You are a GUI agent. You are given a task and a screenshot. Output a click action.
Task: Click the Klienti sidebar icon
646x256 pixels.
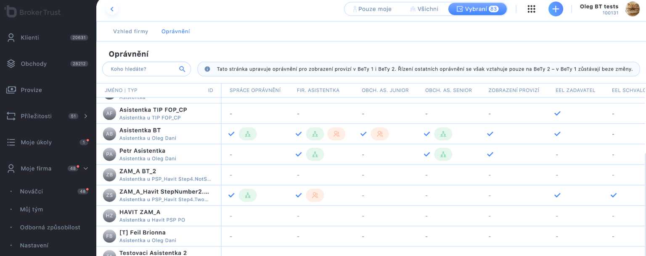pos(11,38)
